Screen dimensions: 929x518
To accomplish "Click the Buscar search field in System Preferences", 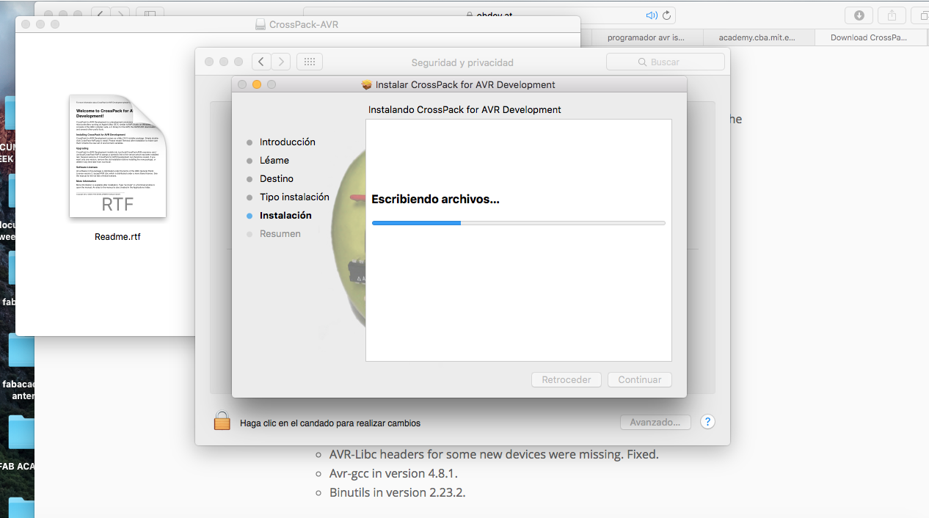I will tap(666, 62).
